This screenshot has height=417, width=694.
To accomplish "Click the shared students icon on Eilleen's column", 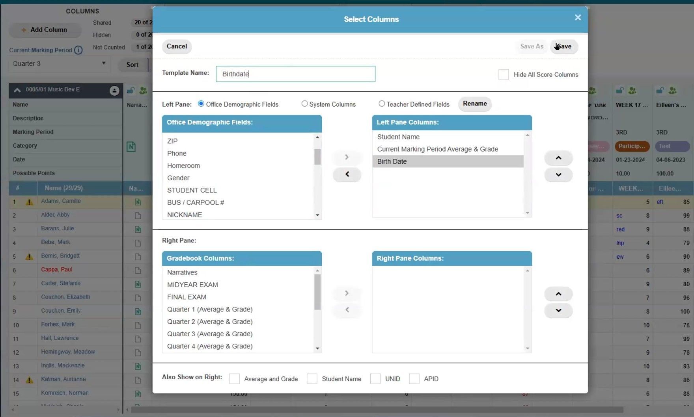I will coord(672,91).
